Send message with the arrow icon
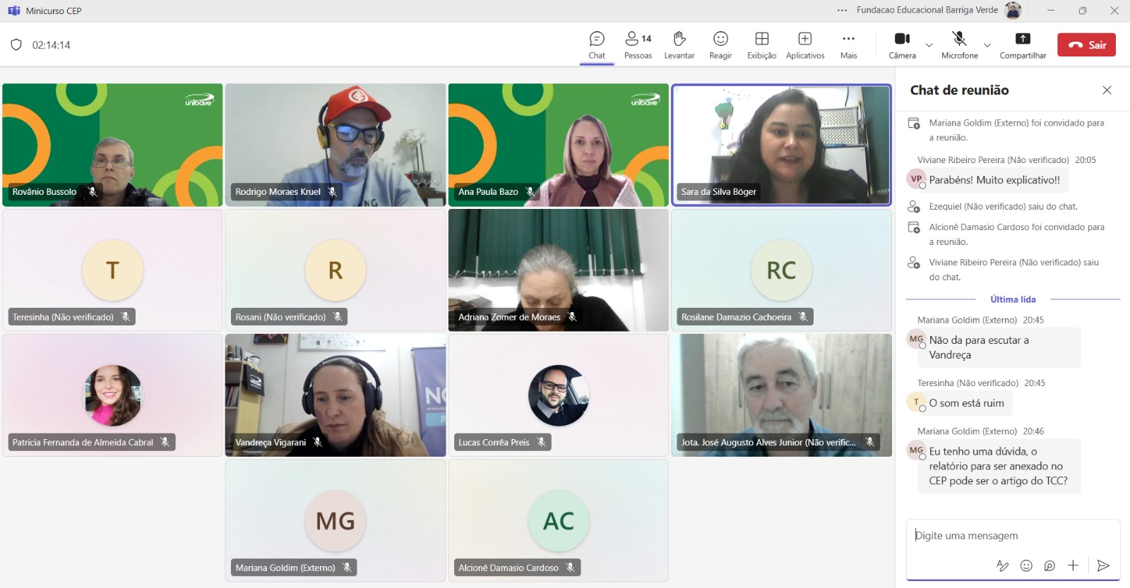1130x588 pixels. coord(1103,565)
